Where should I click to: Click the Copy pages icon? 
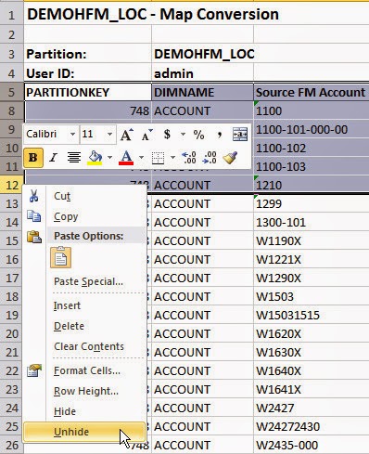[33, 216]
